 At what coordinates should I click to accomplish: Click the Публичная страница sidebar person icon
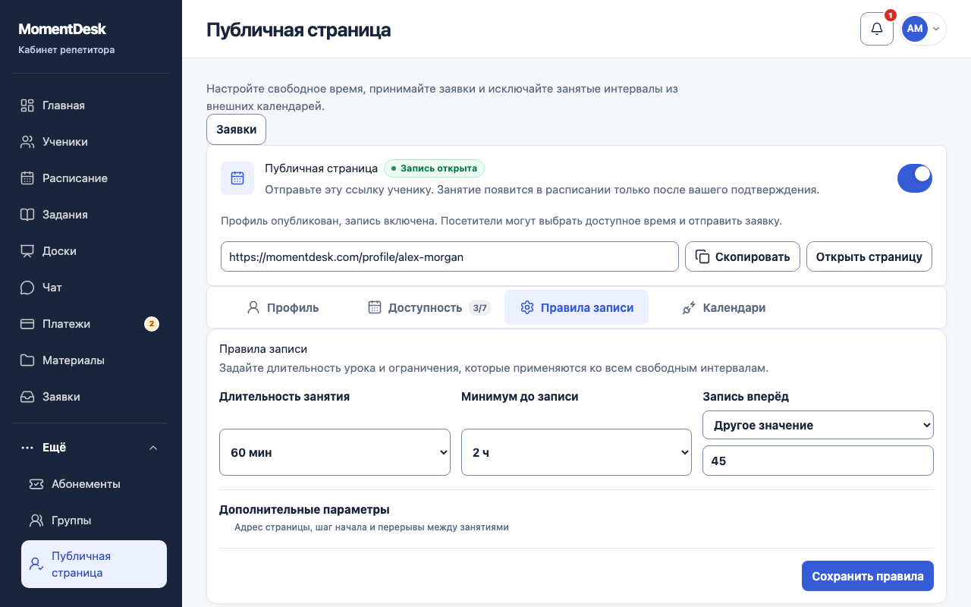pyautogui.click(x=36, y=564)
